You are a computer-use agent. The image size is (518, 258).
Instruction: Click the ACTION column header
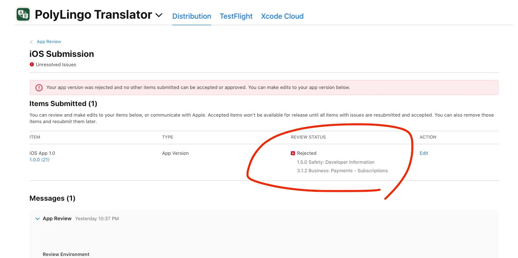coord(428,137)
